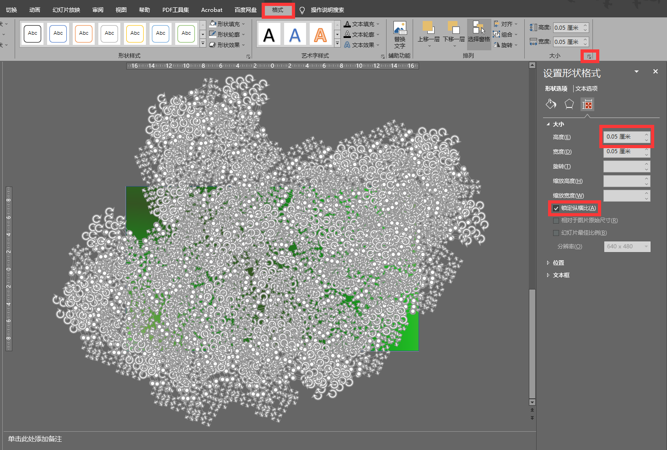Apply the orange outlined Abc shape style
This screenshot has width=667, height=450.
click(x=84, y=33)
